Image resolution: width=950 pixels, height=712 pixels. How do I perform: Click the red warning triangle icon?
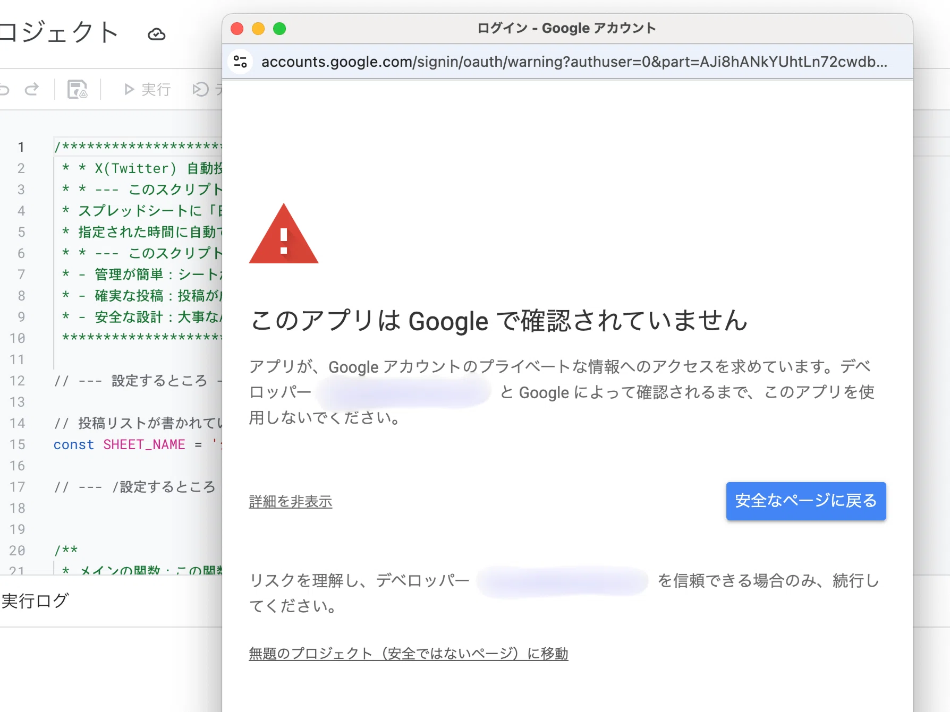point(284,235)
